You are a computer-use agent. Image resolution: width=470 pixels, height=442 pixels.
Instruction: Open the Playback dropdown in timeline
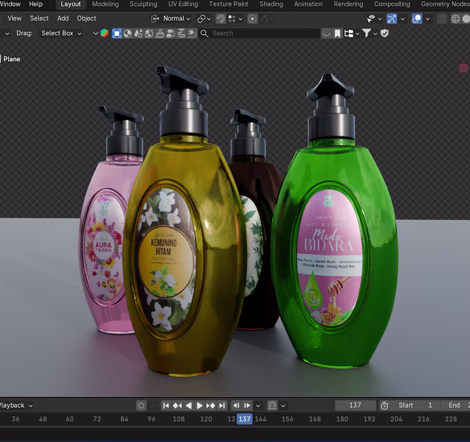[x=16, y=406]
